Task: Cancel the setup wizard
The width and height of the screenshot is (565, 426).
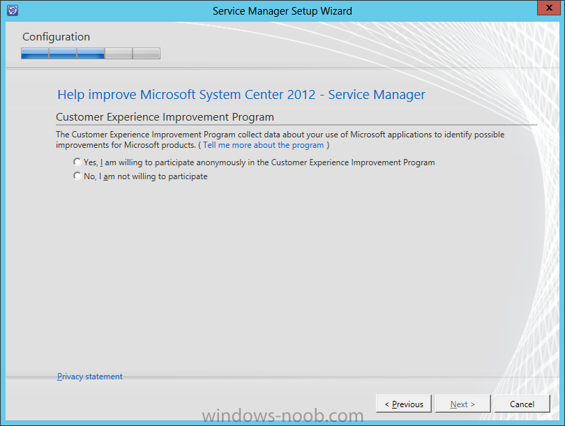Action: click(x=522, y=404)
